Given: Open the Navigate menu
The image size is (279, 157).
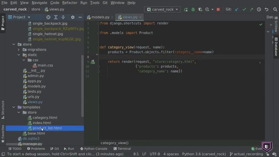Looking at the screenshot, I should (39, 3).
